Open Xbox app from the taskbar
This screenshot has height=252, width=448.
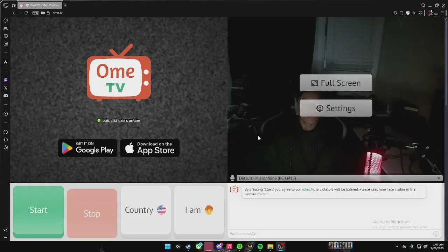click(x=199, y=246)
